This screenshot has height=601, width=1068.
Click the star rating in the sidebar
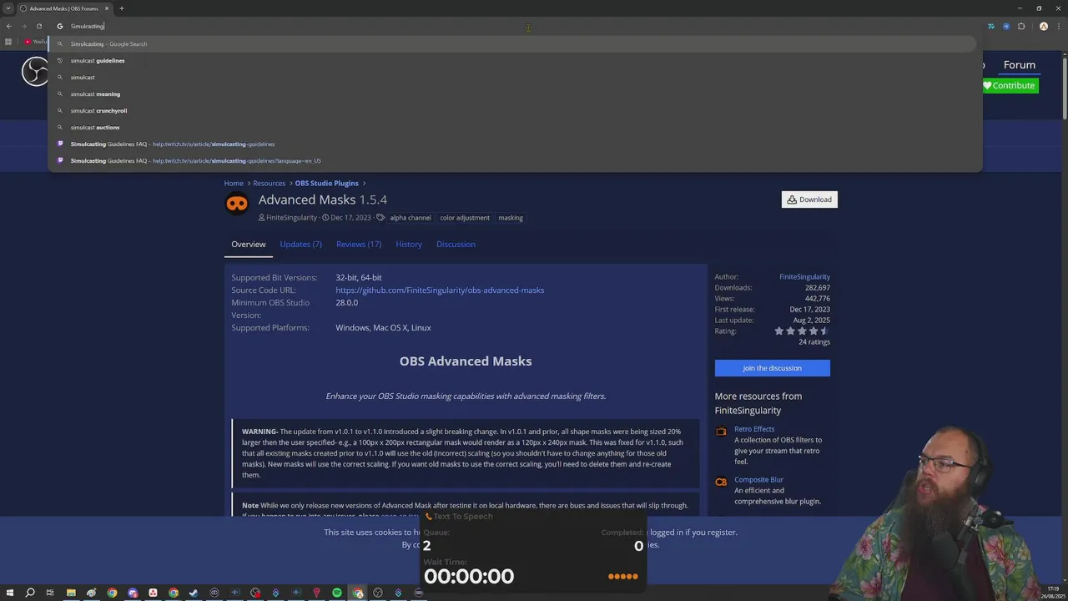click(801, 331)
